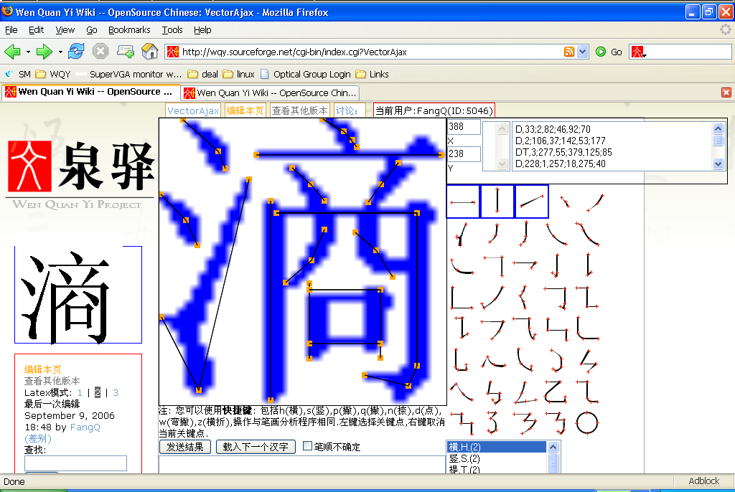The height and width of the screenshot is (492, 735).
Task: Open the Back button history dropdown
Action: (28, 52)
